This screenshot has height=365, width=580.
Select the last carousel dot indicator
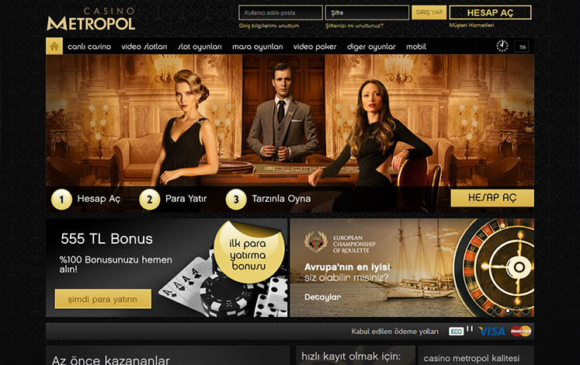pos(526,311)
